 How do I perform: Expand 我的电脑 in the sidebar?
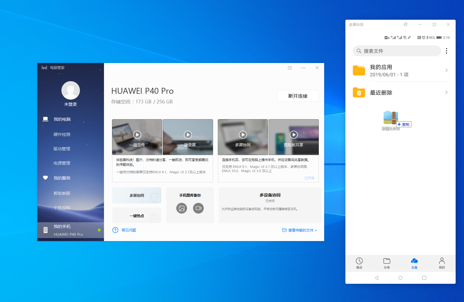click(62, 119)
